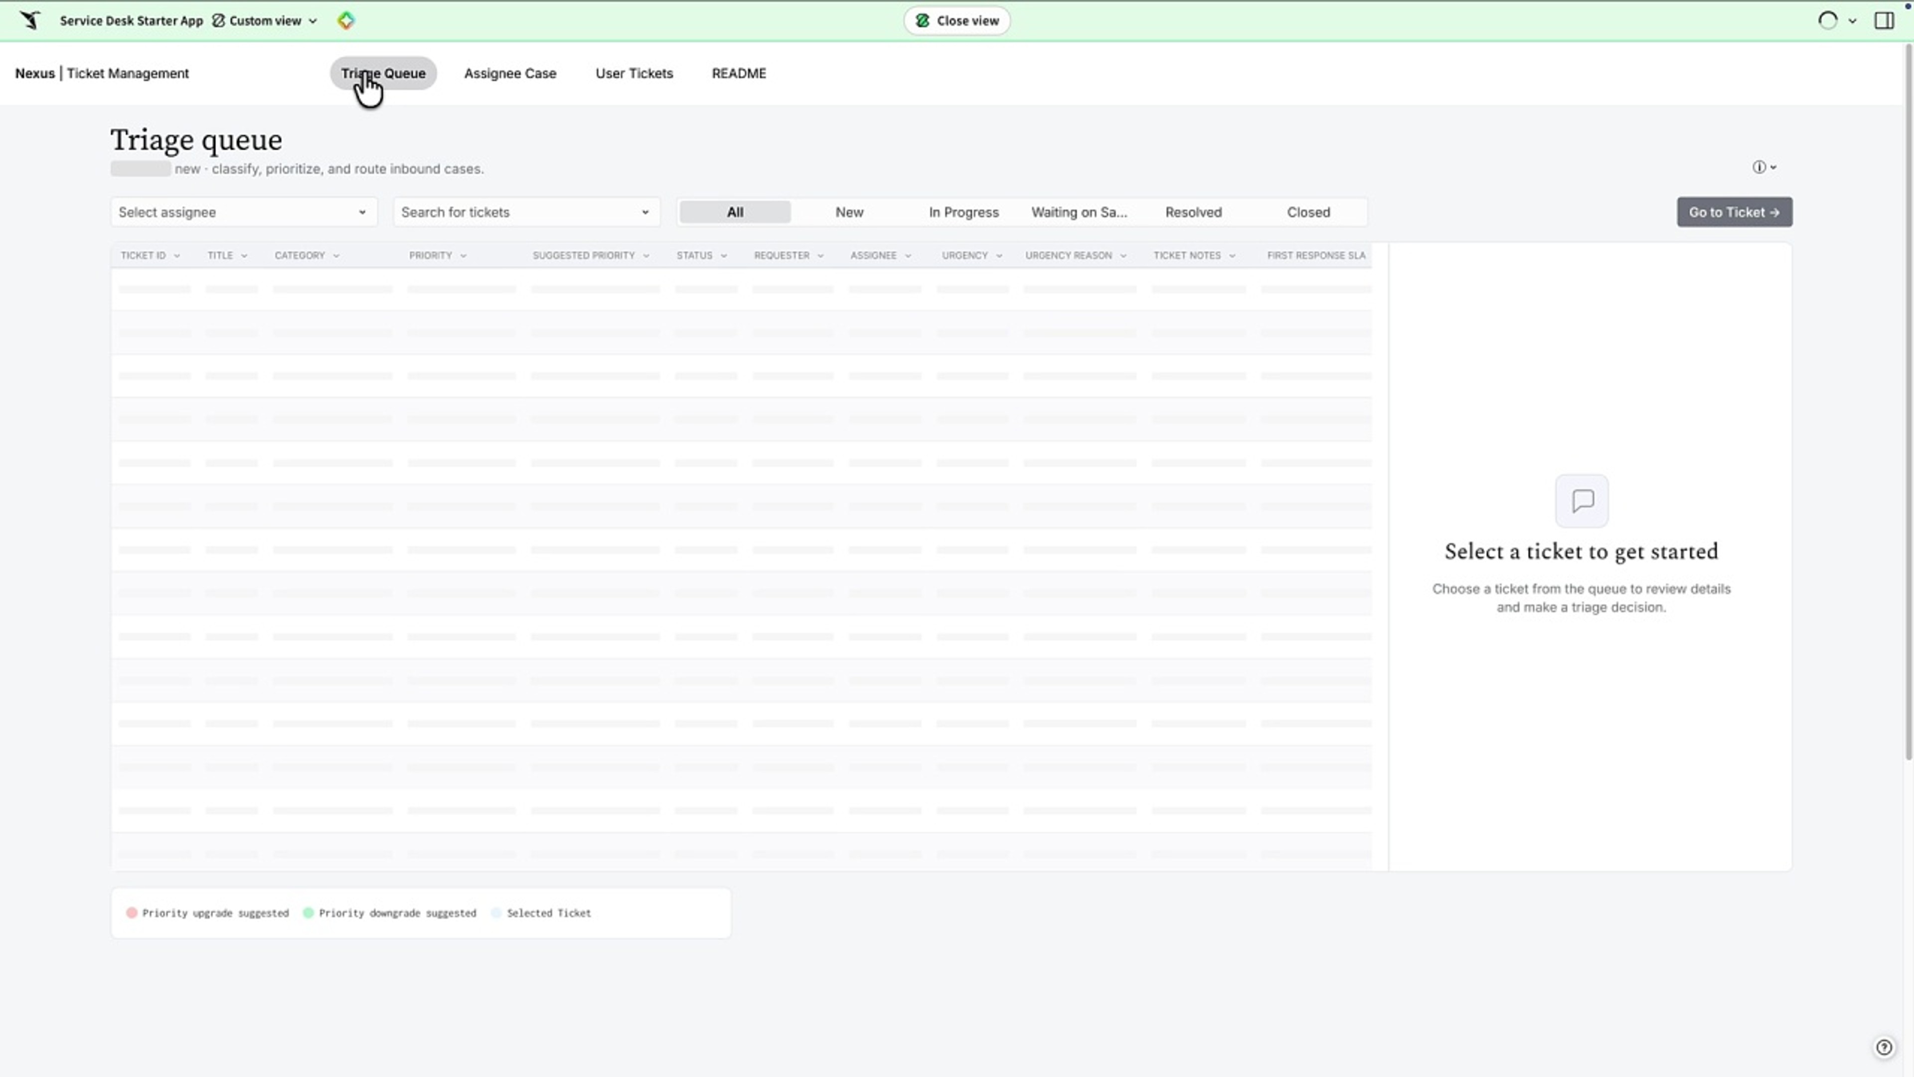Open the Search for tickets dropdown

pos(527,212)
